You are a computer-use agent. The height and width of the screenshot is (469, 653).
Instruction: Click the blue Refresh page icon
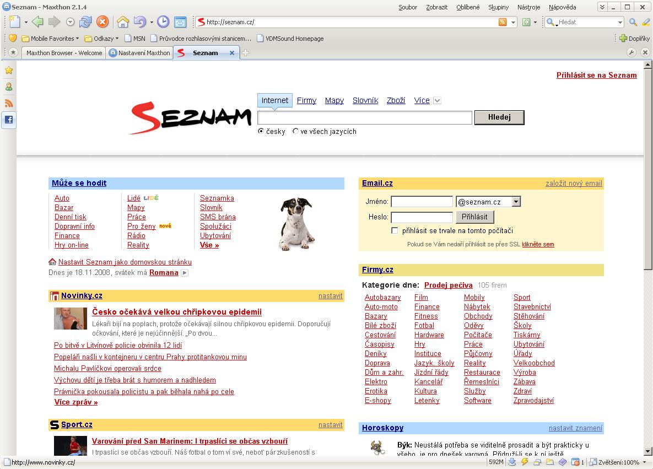tap(86, 21)
